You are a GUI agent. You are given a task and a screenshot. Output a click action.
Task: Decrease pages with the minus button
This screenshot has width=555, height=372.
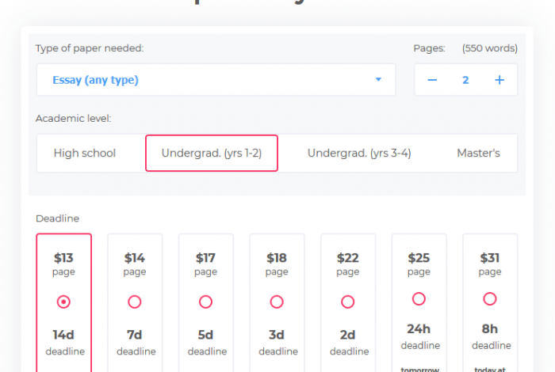pos(432,80)
